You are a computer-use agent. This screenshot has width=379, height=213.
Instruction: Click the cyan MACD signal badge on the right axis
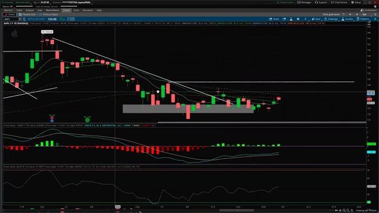click(371, 152)
